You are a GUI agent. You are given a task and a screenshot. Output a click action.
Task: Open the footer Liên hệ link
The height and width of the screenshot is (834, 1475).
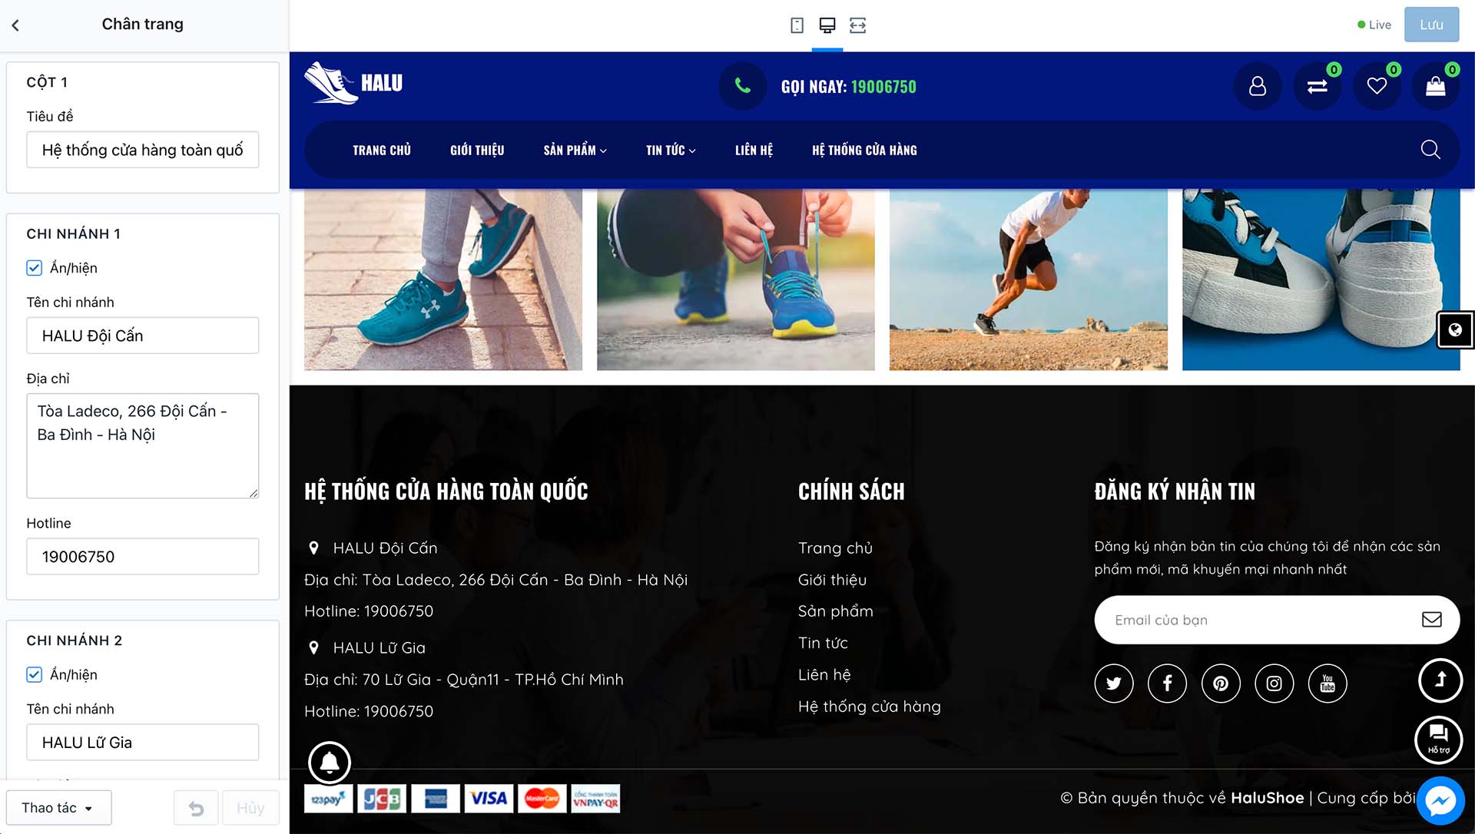click(824, 675)
